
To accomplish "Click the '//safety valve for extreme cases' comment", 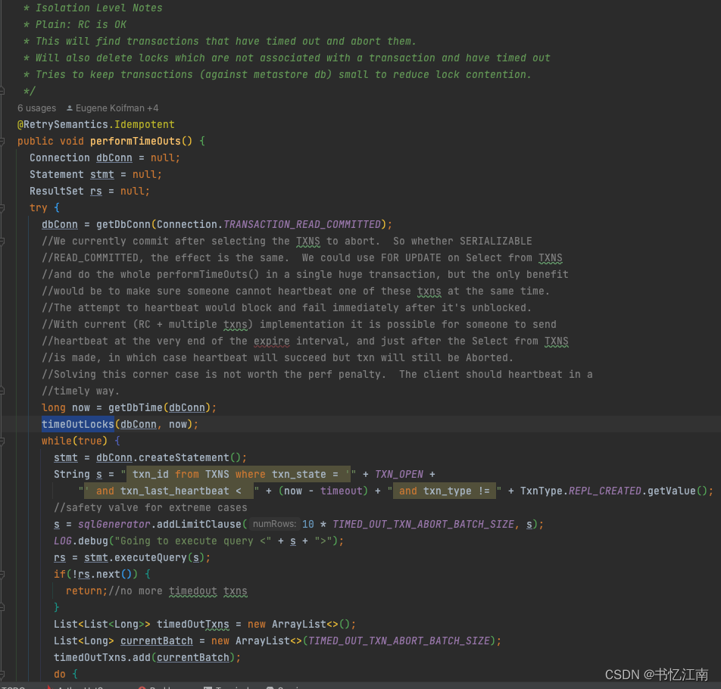I will point(151,507).
